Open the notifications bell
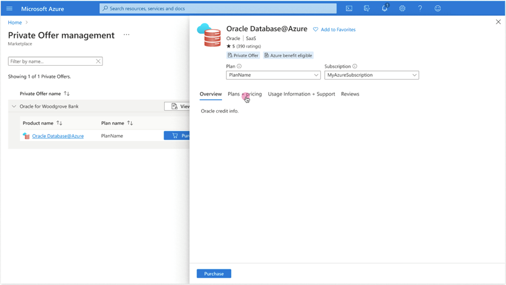This screenshot has height=285, width=506. point(385,9)
